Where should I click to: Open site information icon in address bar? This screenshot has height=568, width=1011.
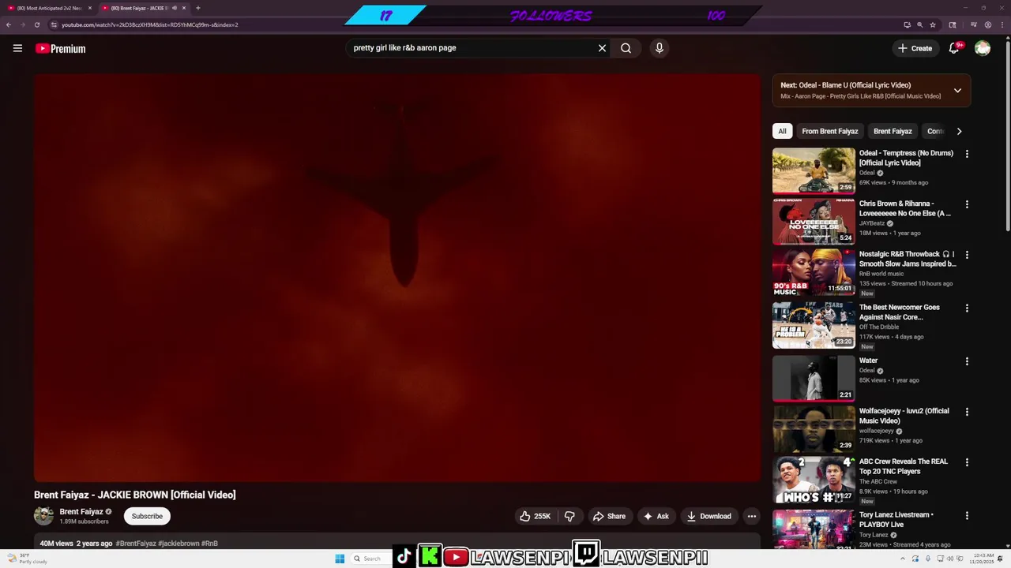click(54, 24)
